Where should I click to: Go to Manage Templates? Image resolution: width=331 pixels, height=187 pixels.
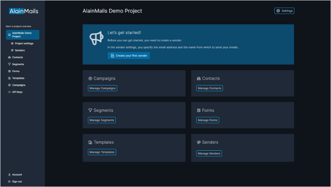coord(102,152)
